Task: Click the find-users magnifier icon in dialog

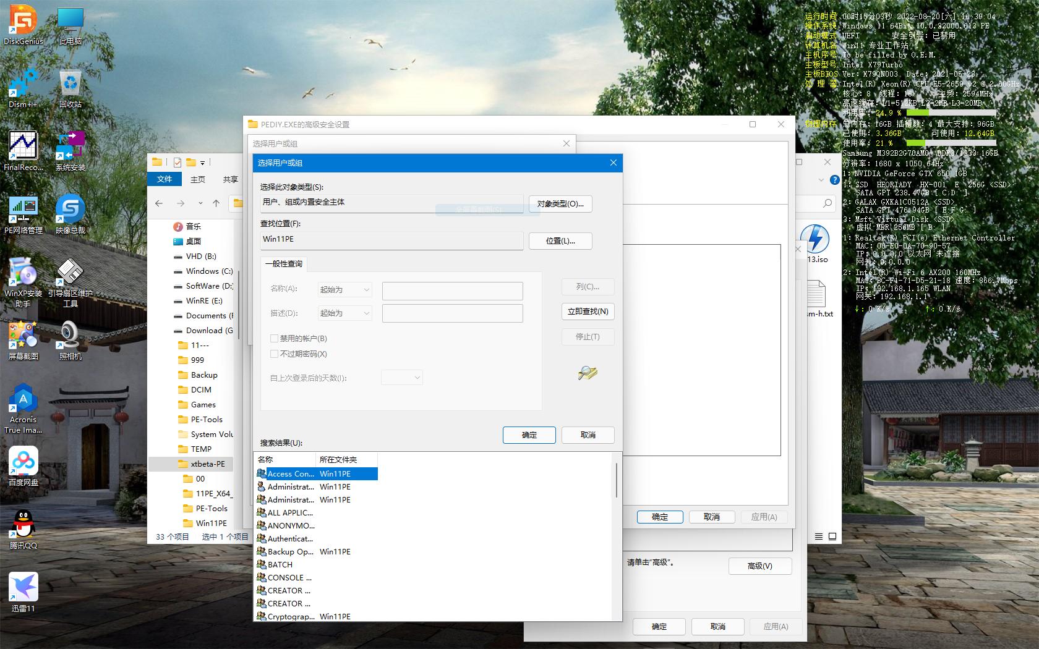Action: 588,373
